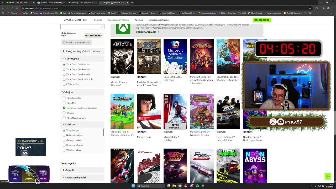
Task: Click the DOŁĄCZ TERAZ button
Action: pos(262,20)
